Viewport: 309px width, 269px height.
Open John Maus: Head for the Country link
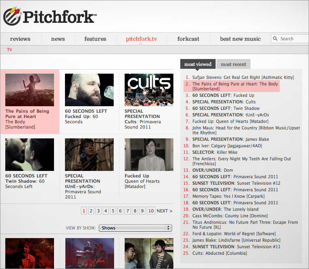(x=246, y=130)
